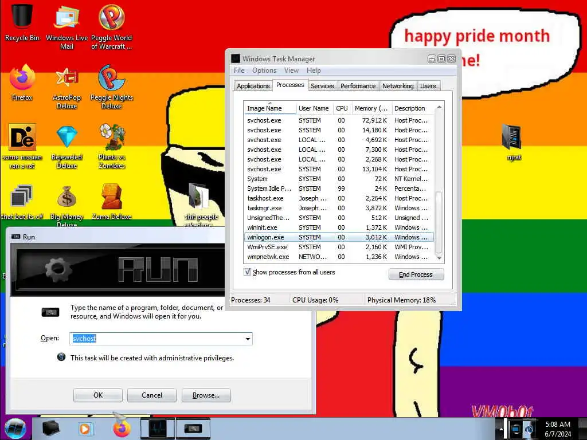Switch to the Networking tab
The height and width of the screenshot is (440, 587).
pyautogui.click(x=398, y=86)
